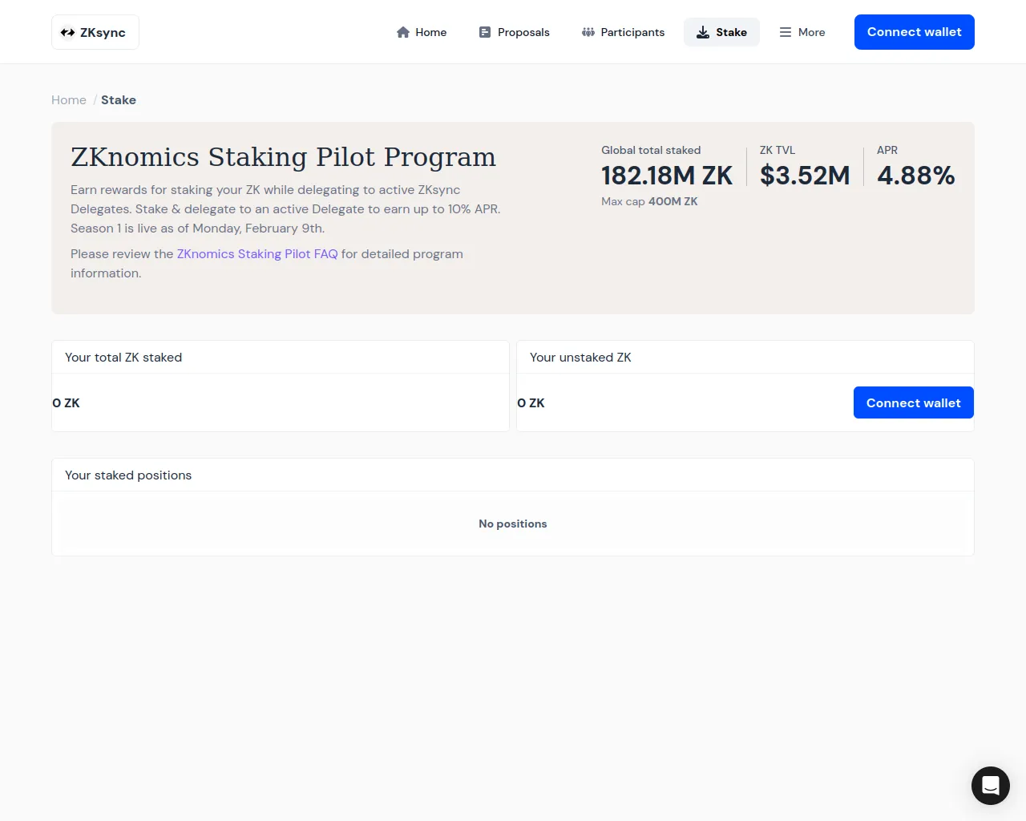Click the APR label
Screen dimensions: 1026x821
887,150
